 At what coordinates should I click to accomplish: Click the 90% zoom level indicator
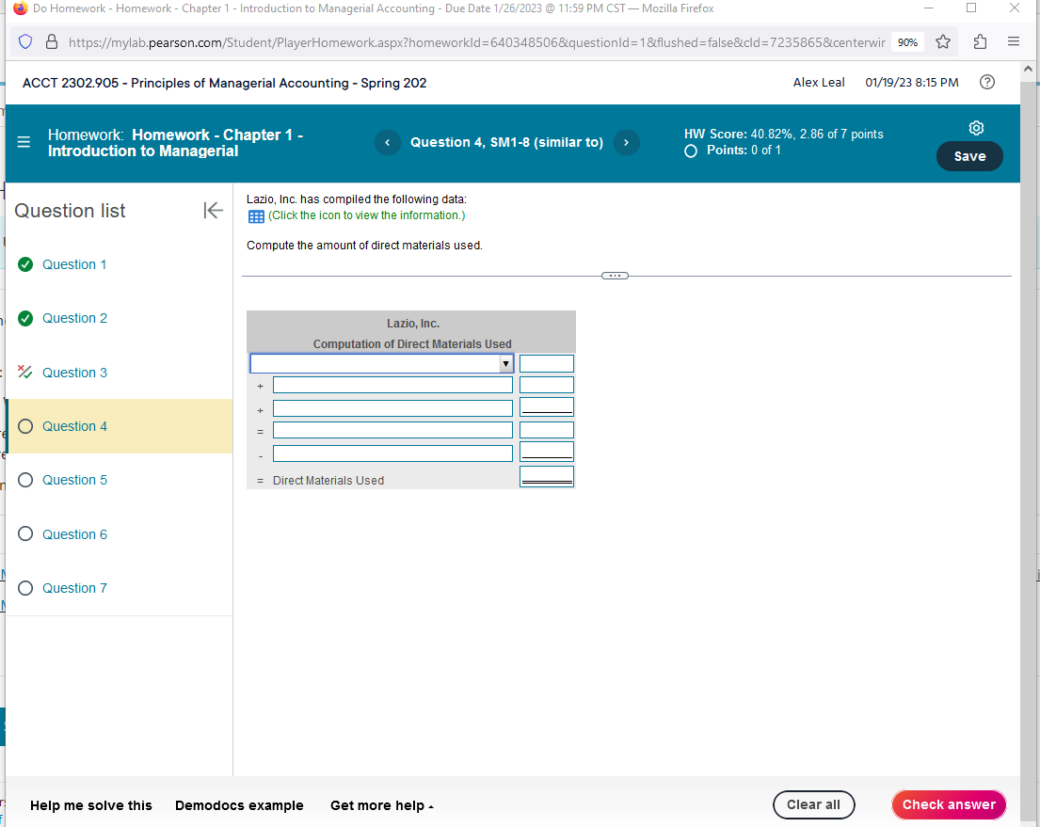907,42
